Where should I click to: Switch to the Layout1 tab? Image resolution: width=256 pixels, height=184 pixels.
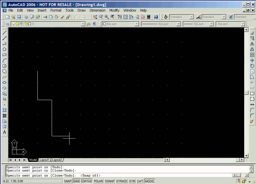44,160
